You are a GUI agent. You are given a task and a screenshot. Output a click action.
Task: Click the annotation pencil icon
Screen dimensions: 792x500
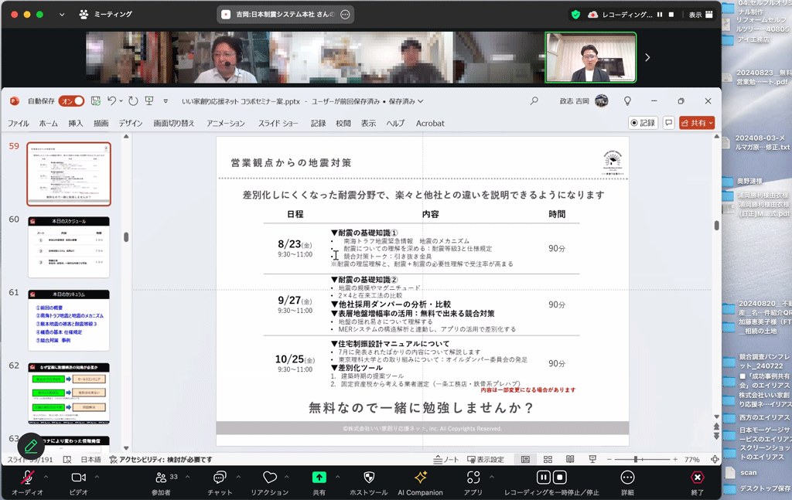click(x=30, y=446)
